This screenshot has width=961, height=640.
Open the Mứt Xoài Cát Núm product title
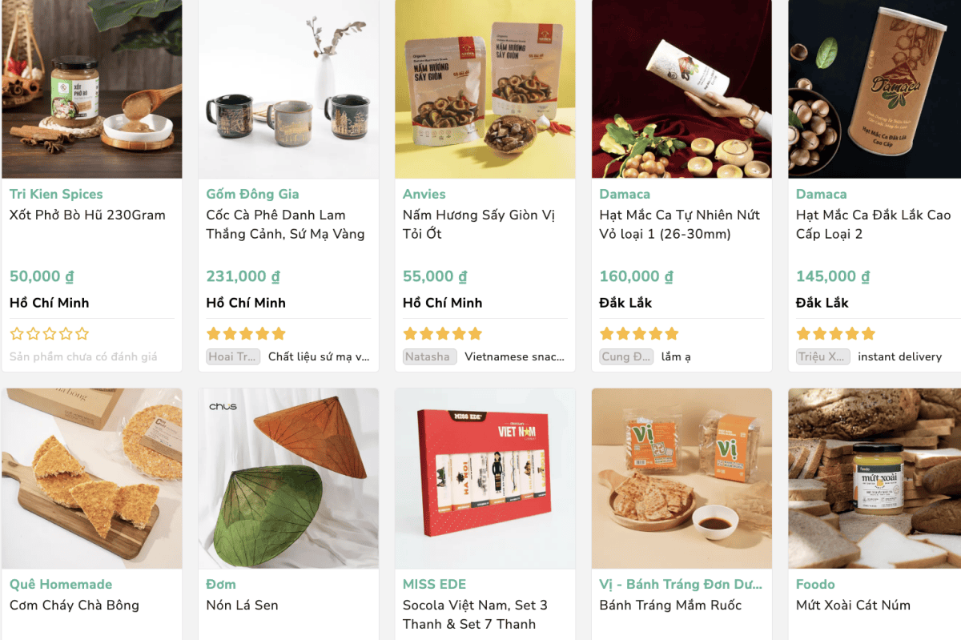point(853,605)
